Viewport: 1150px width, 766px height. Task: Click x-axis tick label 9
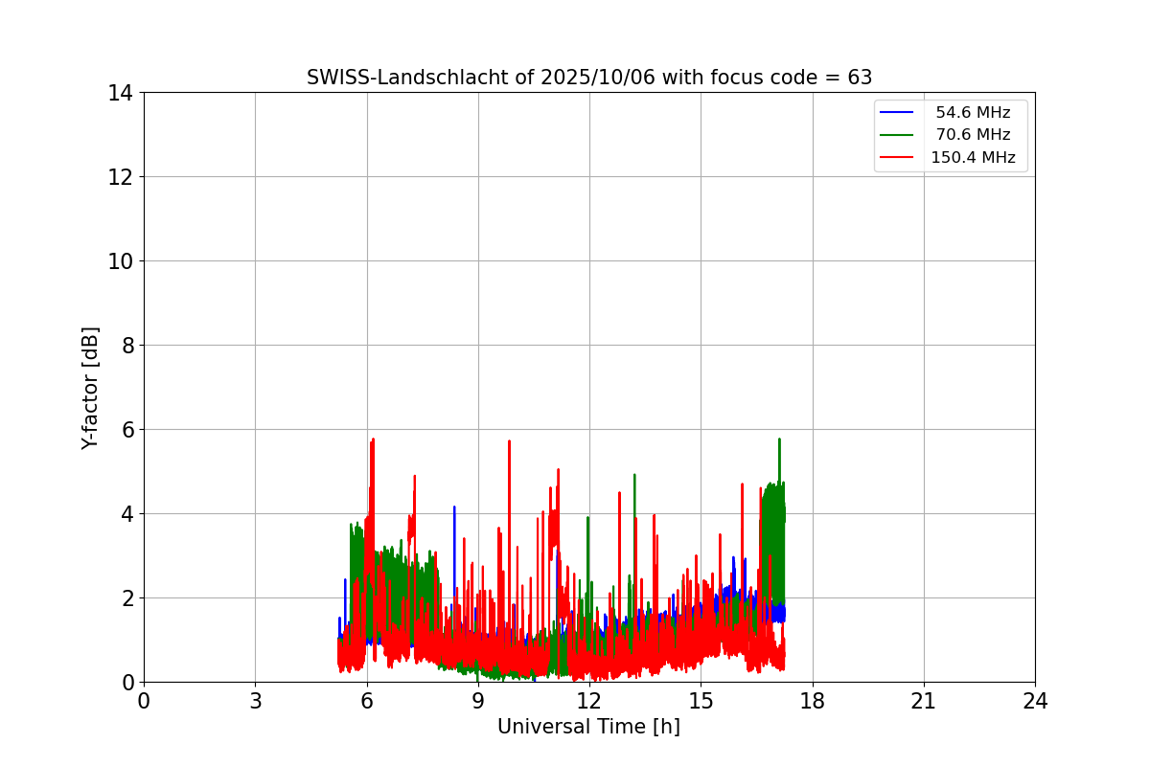tap(478, 701)
